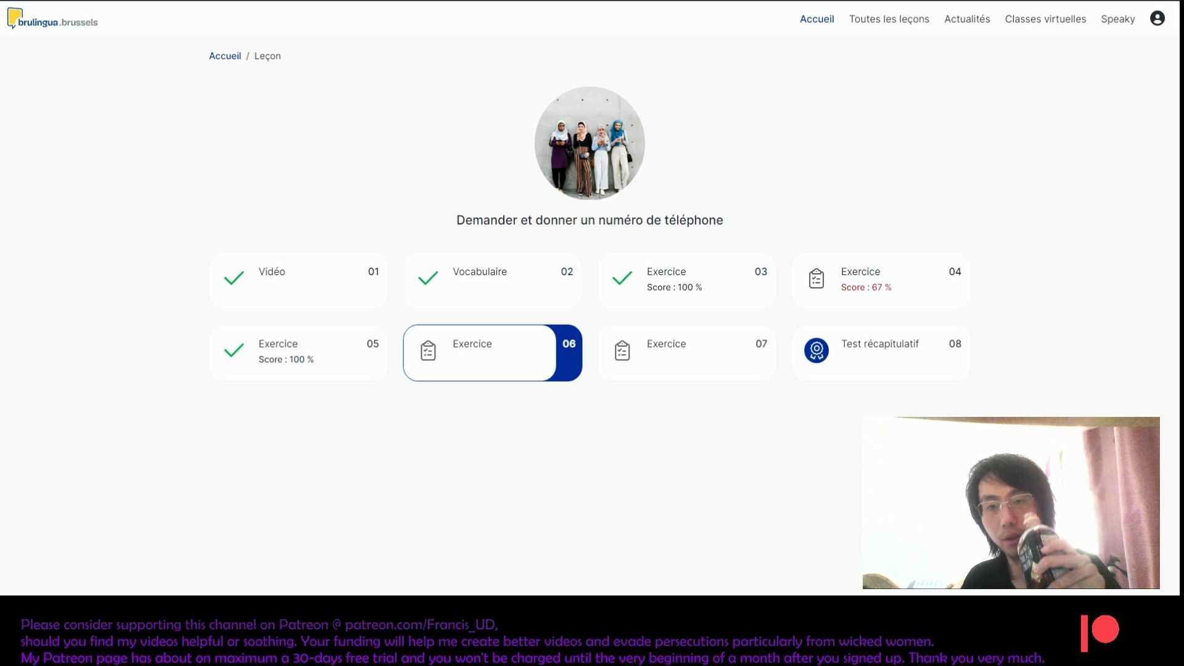The width and height of the screenshot is (1184, 666).
Task: Open Speaky in the navigation bar
Action: [x=1117, y=19]
